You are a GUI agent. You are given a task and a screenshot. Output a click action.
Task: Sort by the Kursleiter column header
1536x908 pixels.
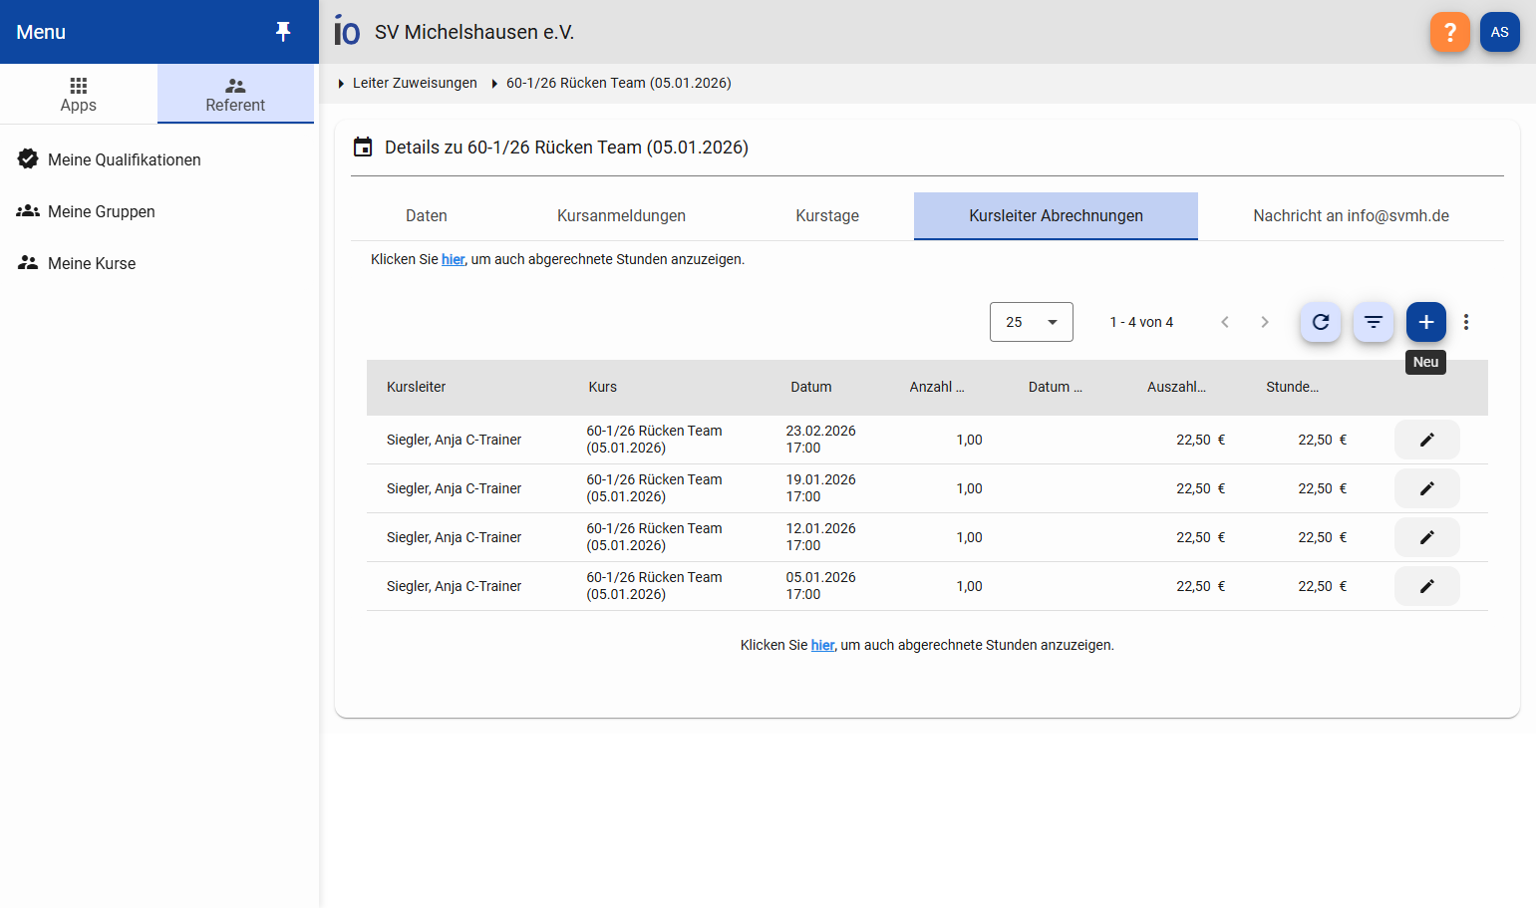(417, 387)
